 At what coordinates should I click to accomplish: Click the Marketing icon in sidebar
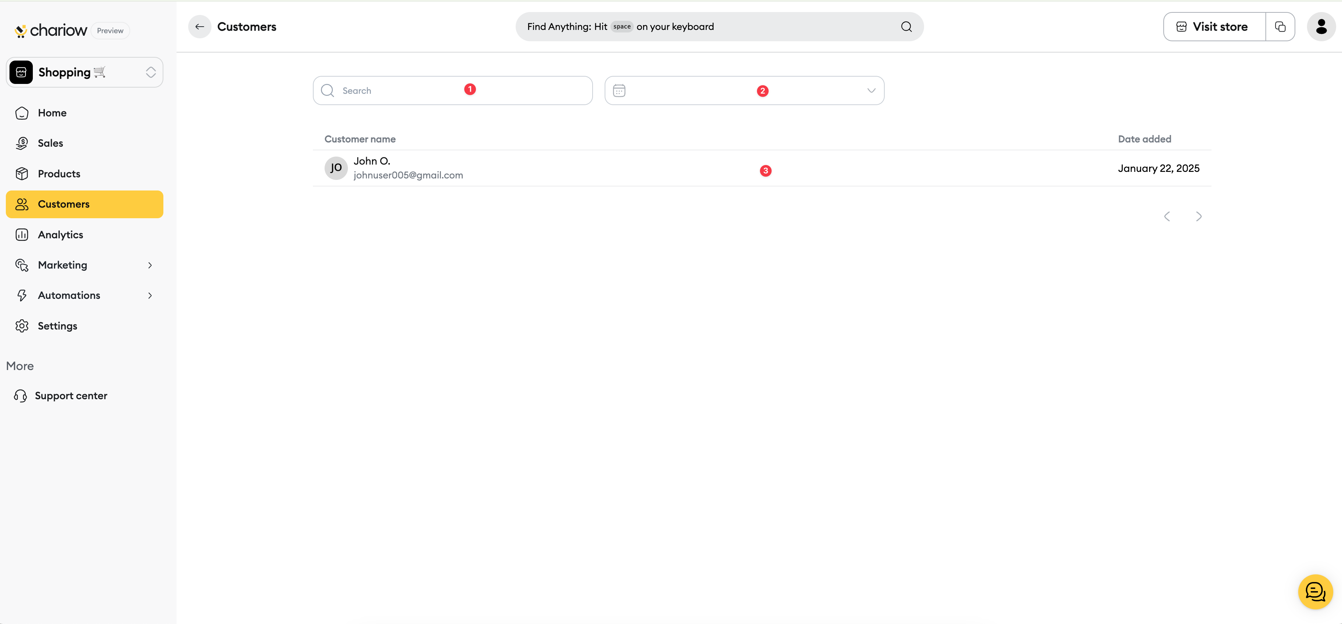22,265
